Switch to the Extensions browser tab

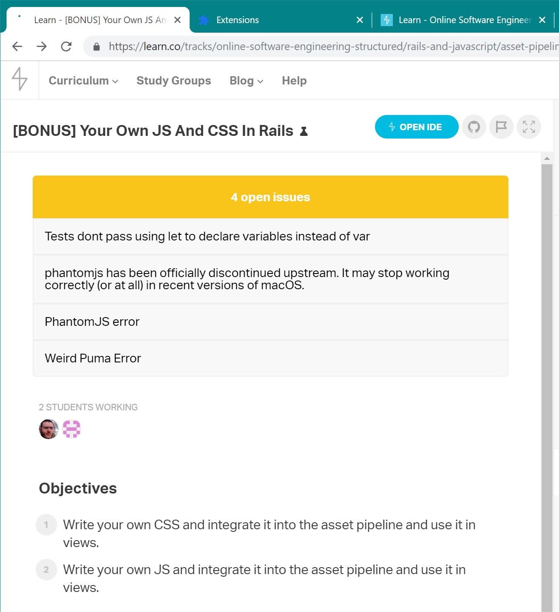[237, 20]
